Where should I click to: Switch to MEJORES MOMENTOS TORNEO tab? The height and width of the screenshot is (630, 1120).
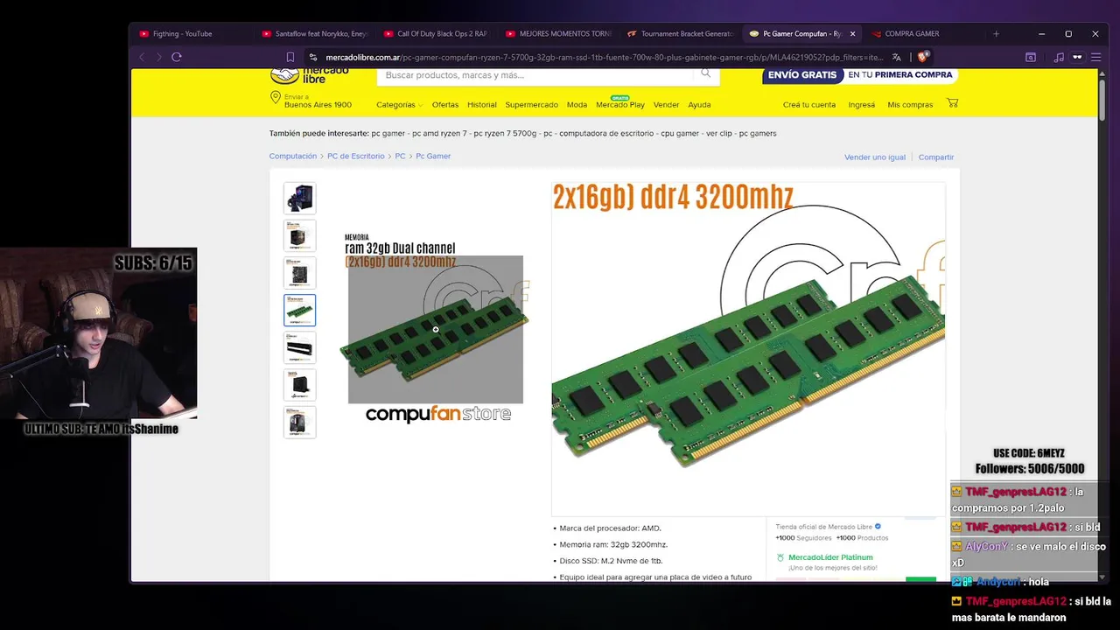click(x=557, y=33)
